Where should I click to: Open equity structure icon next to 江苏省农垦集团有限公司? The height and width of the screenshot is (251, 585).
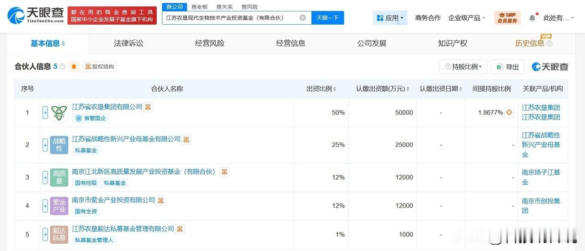point(148,107)
